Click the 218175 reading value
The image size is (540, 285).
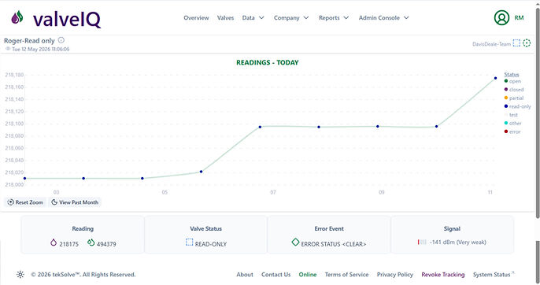click(69, 244)
